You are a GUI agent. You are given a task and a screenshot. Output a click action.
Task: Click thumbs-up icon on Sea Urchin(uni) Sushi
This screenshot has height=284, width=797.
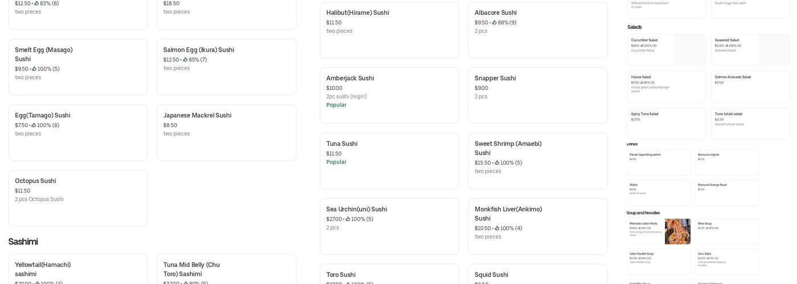[x=348, y=219]
